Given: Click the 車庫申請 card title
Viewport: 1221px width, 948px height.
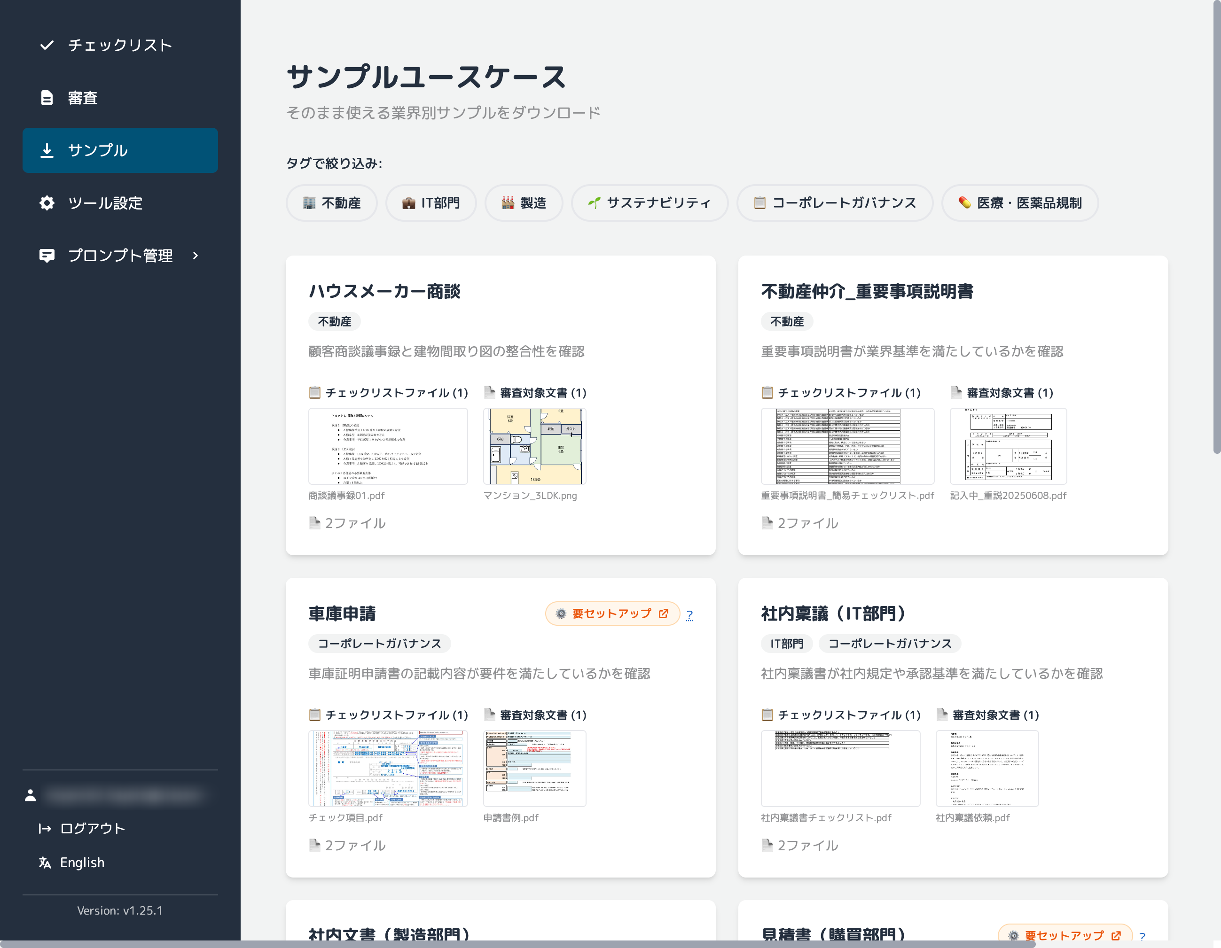Looking at the screenshot, I should (342, 613).
